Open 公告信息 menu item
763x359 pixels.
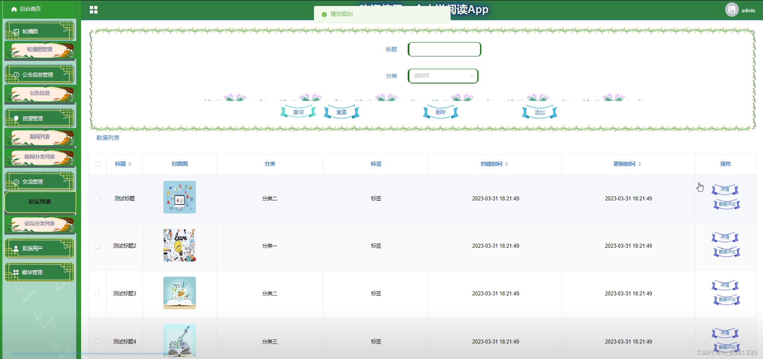[40, 94]
